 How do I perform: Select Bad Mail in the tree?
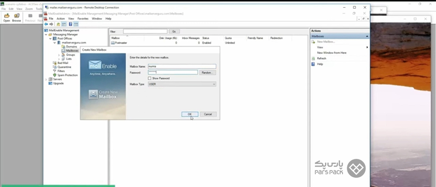pos(63,63)
